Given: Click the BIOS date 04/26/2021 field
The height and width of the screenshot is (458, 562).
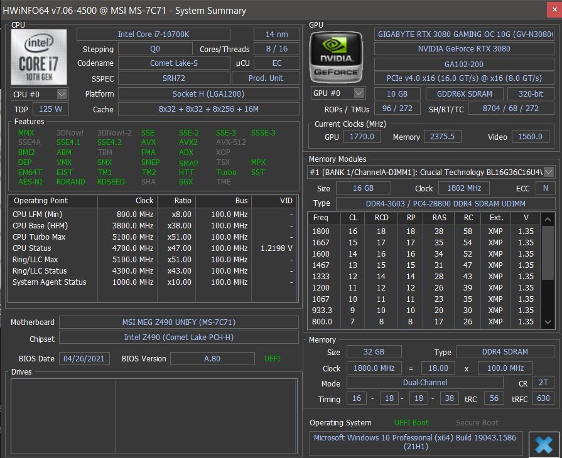Looking at the screenshot, I should coord(84,358).
